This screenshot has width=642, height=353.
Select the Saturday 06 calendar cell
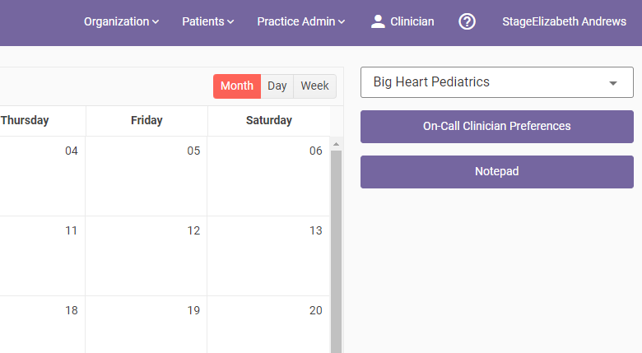click(268, 176)
